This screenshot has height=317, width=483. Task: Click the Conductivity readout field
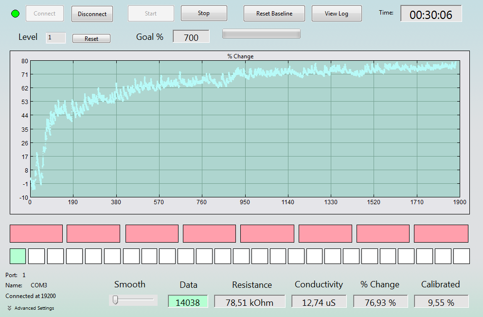tap(319, 301)
